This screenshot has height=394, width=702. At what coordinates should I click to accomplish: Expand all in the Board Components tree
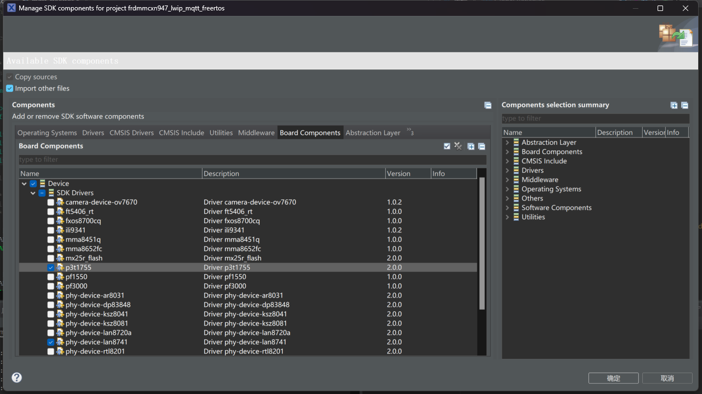(x=471, y=146)
